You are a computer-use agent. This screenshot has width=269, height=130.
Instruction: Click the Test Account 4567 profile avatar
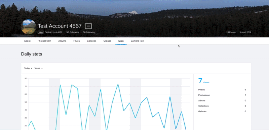(29, 27)
